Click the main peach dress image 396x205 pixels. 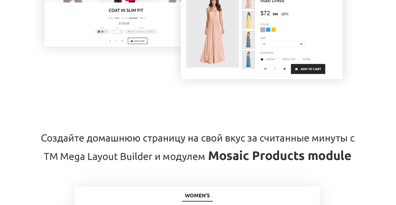tap(213, 33)
